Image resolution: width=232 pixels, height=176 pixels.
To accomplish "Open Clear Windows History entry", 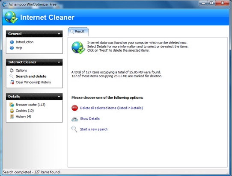I will pyautogui.click(x=33, y=82).
